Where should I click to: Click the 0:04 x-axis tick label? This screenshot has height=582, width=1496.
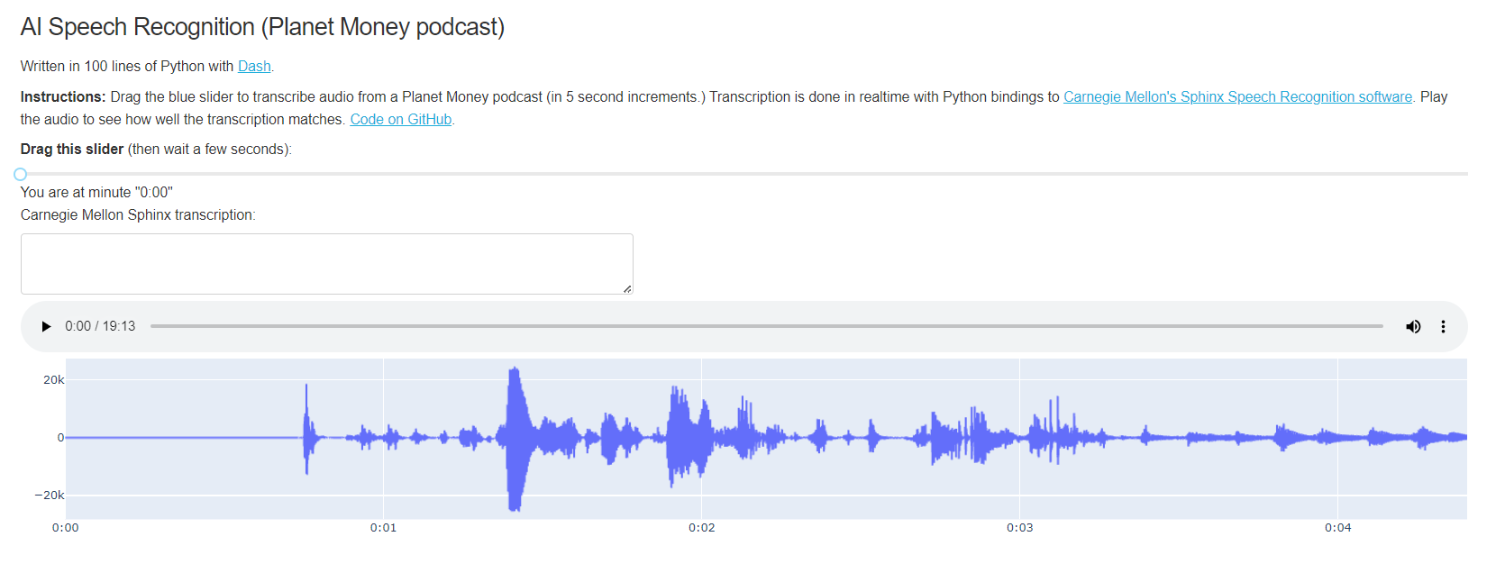coord(1337,528)
